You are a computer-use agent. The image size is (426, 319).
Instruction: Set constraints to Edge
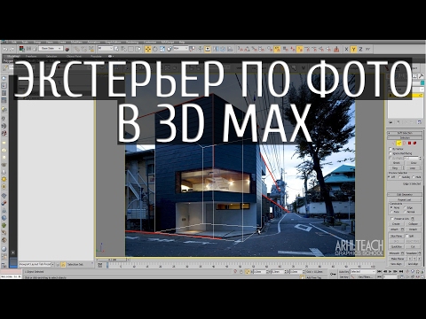(x=406, y=207)
